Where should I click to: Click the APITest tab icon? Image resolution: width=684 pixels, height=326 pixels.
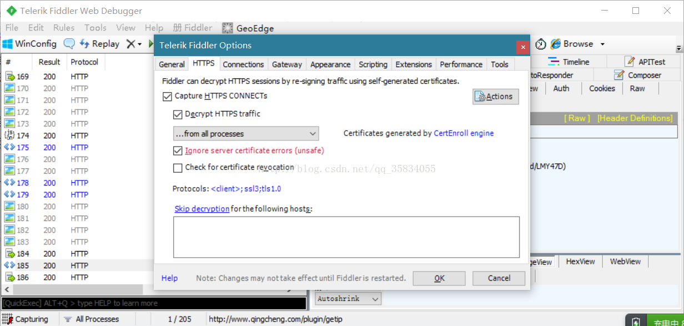tap(630, 62)
